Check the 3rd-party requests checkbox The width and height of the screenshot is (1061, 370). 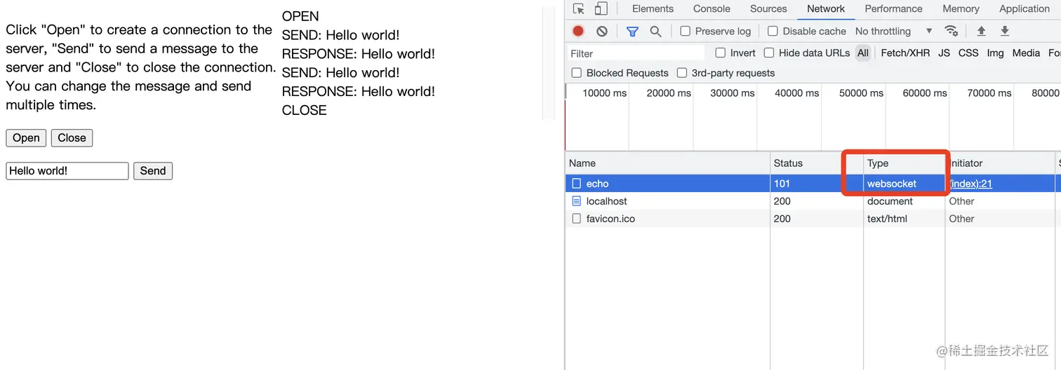click(682, 73)
